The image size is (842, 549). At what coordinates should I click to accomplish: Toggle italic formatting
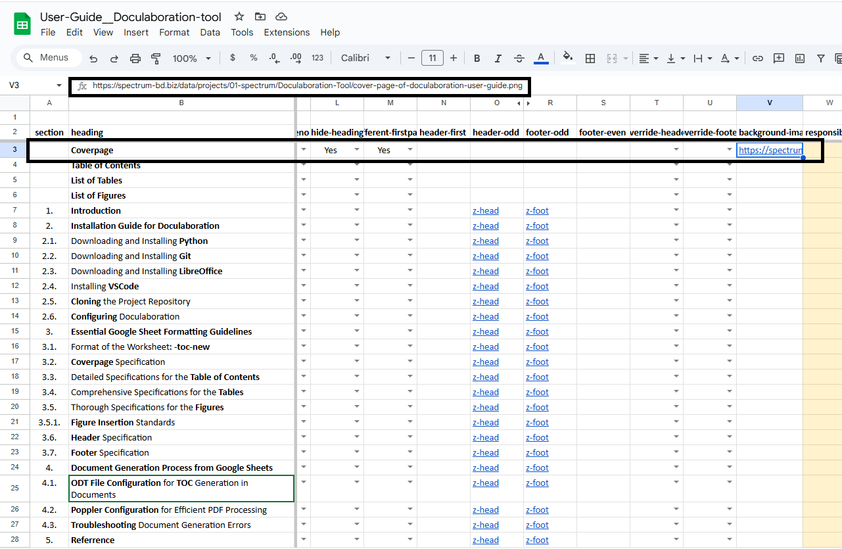click(x=498, y=59)
